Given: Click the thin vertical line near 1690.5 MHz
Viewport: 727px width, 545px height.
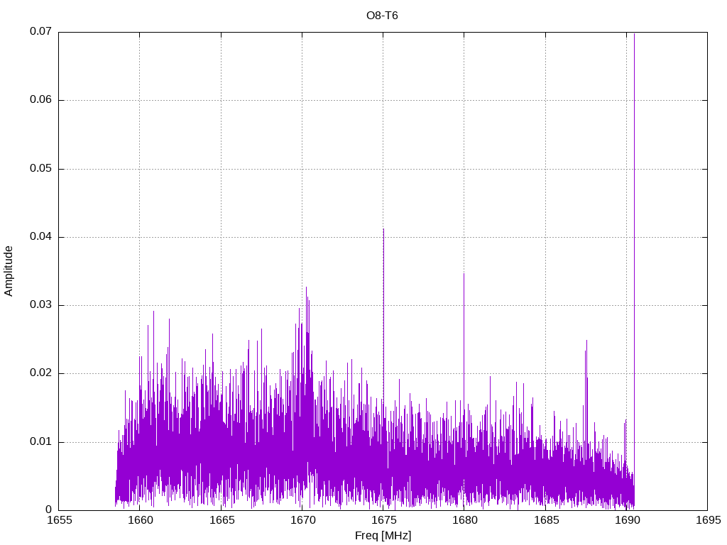Looking at the screenshot, I should [x=634, y=213].
